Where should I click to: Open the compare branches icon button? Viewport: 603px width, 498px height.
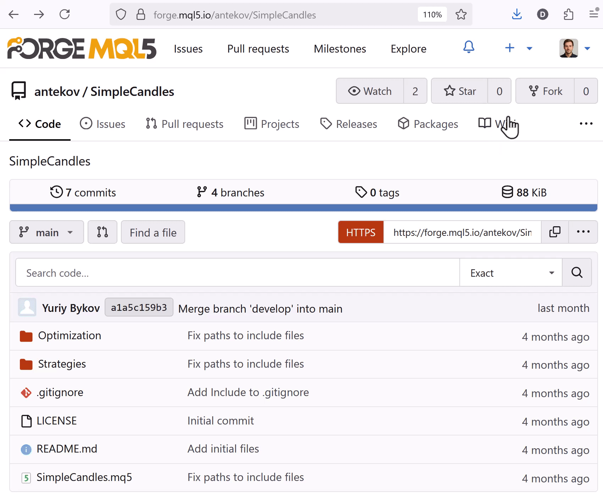click(103, 232)
